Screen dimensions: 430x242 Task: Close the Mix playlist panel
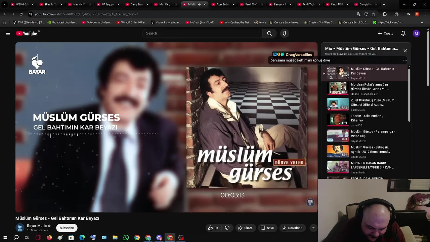(405, 51)
